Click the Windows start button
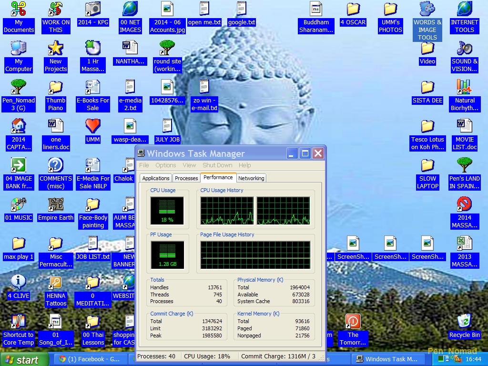 24,359
